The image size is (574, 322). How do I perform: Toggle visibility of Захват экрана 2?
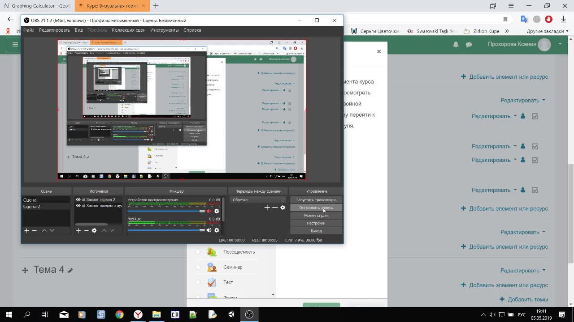[x=78, y=200]
